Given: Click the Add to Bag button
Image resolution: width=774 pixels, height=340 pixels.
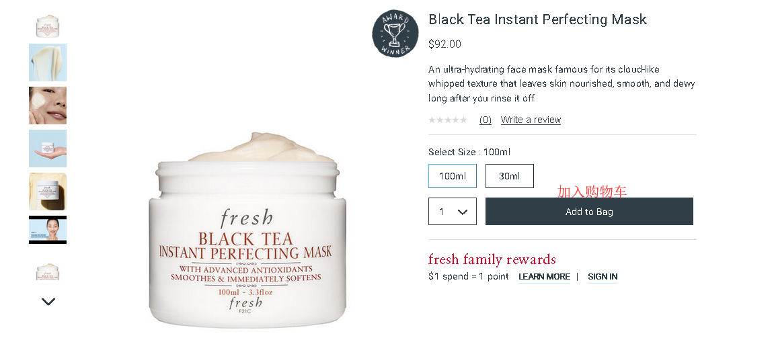Looking at the screenshot, I should pyautogui.click(x=589, y=211).
